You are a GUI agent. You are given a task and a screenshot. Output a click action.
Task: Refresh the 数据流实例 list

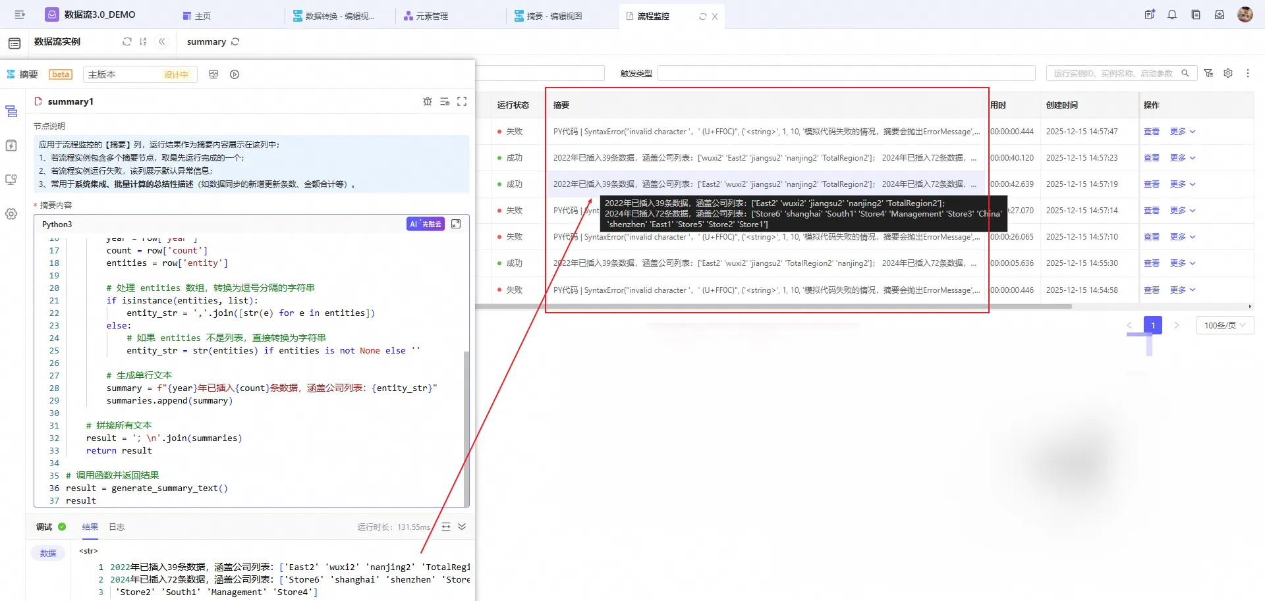(127, 41)
